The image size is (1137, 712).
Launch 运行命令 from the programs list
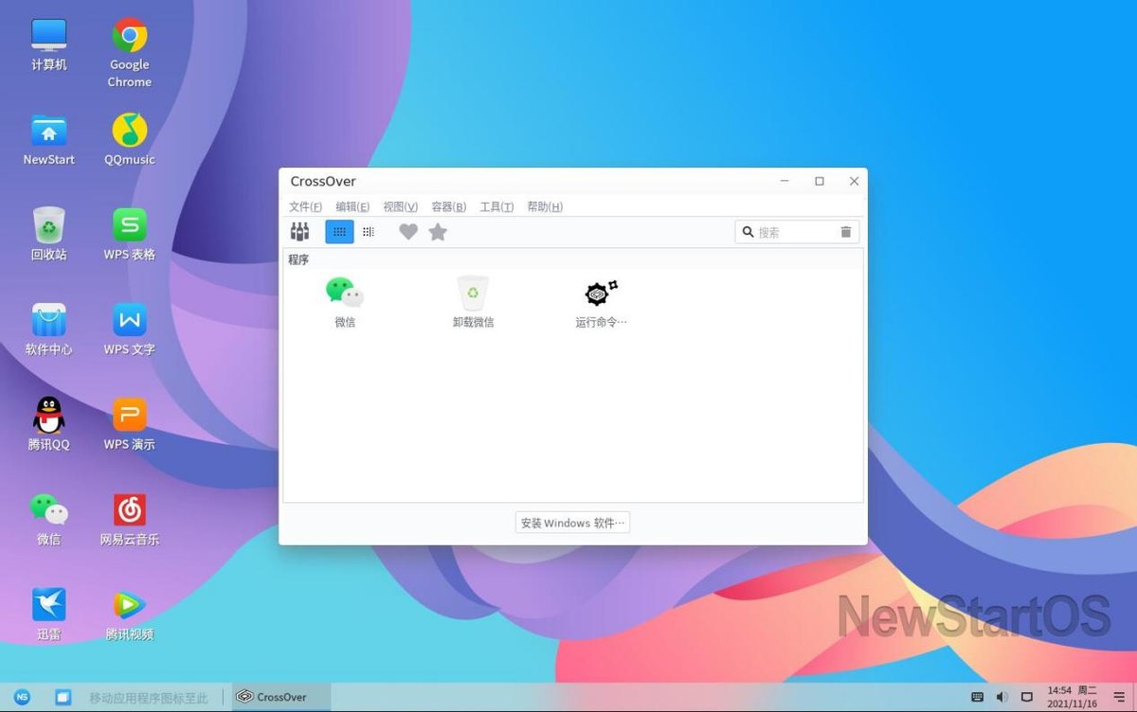[x=598, y=294]
